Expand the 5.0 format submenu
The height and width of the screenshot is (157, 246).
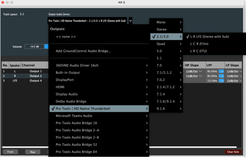click(x=166, y=51)
